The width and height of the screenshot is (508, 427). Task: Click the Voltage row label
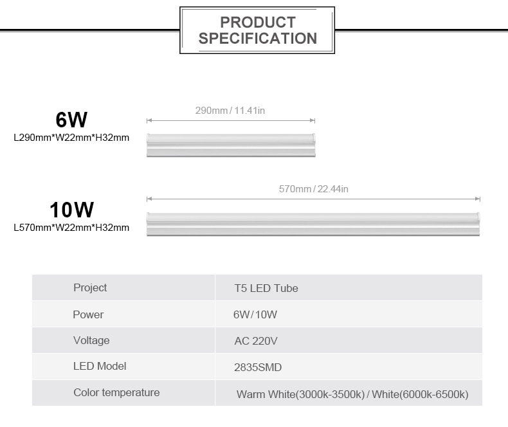pyautogui.click(x=91, y=340)
